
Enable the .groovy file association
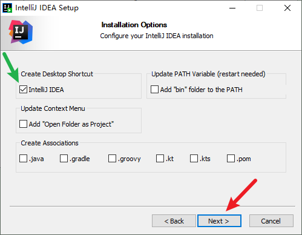point(112,159)
